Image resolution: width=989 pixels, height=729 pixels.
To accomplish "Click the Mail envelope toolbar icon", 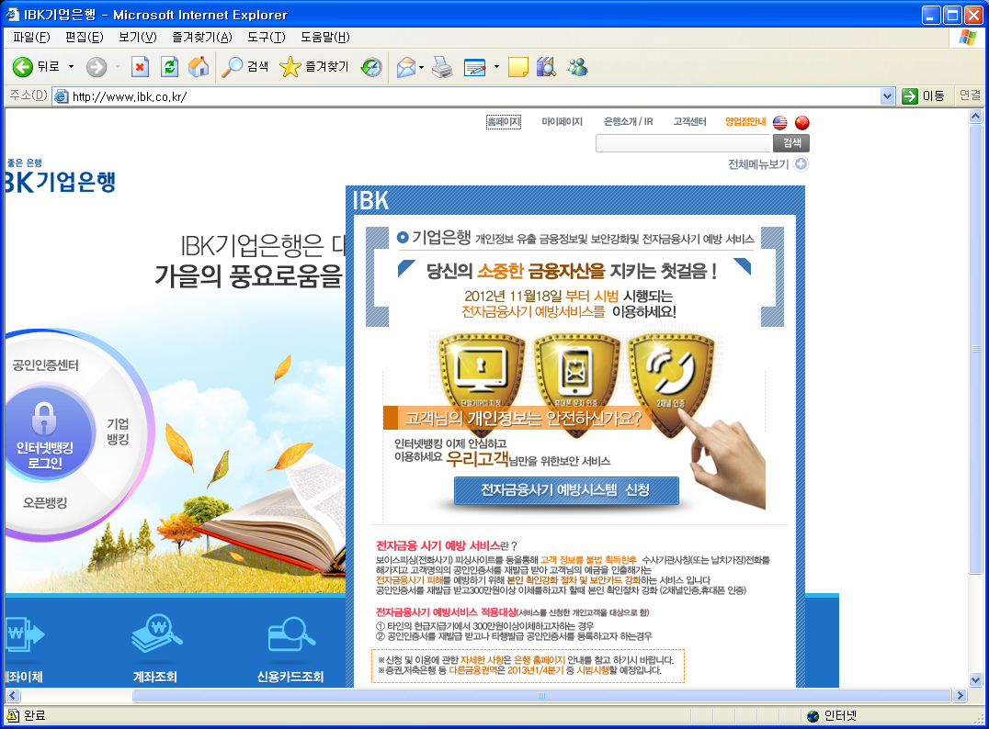I will [405, 67].
